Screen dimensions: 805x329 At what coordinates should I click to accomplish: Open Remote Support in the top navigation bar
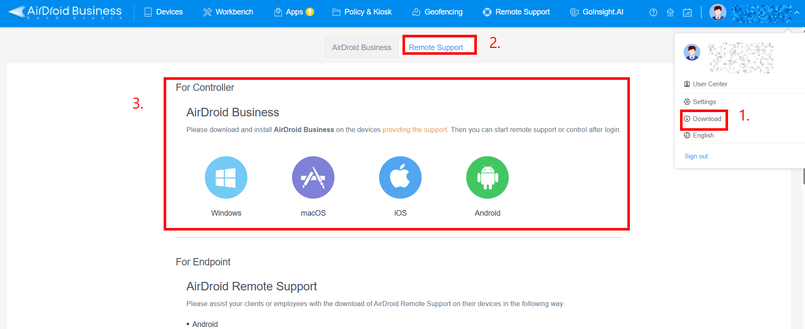coord(516,12)
